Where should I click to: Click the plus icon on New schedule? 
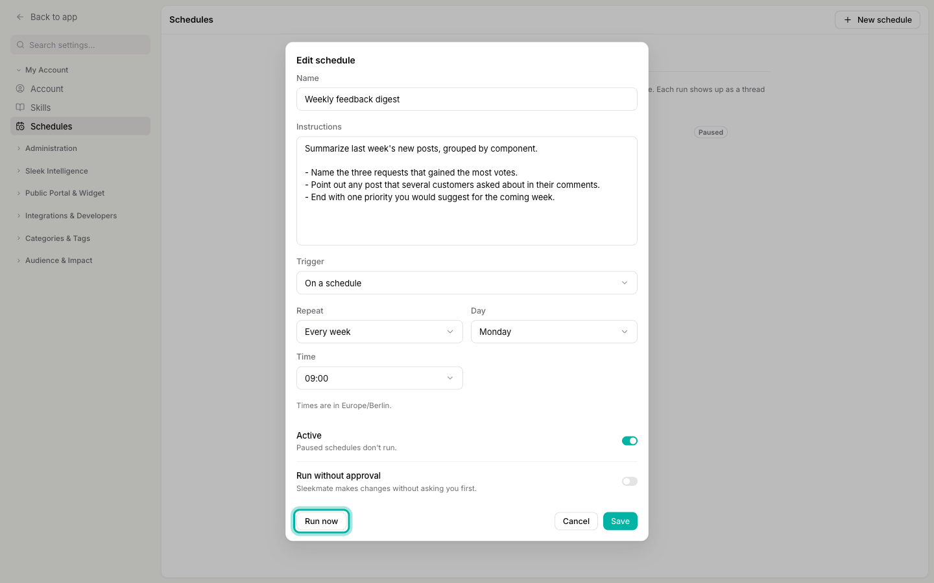click(847, 20)
